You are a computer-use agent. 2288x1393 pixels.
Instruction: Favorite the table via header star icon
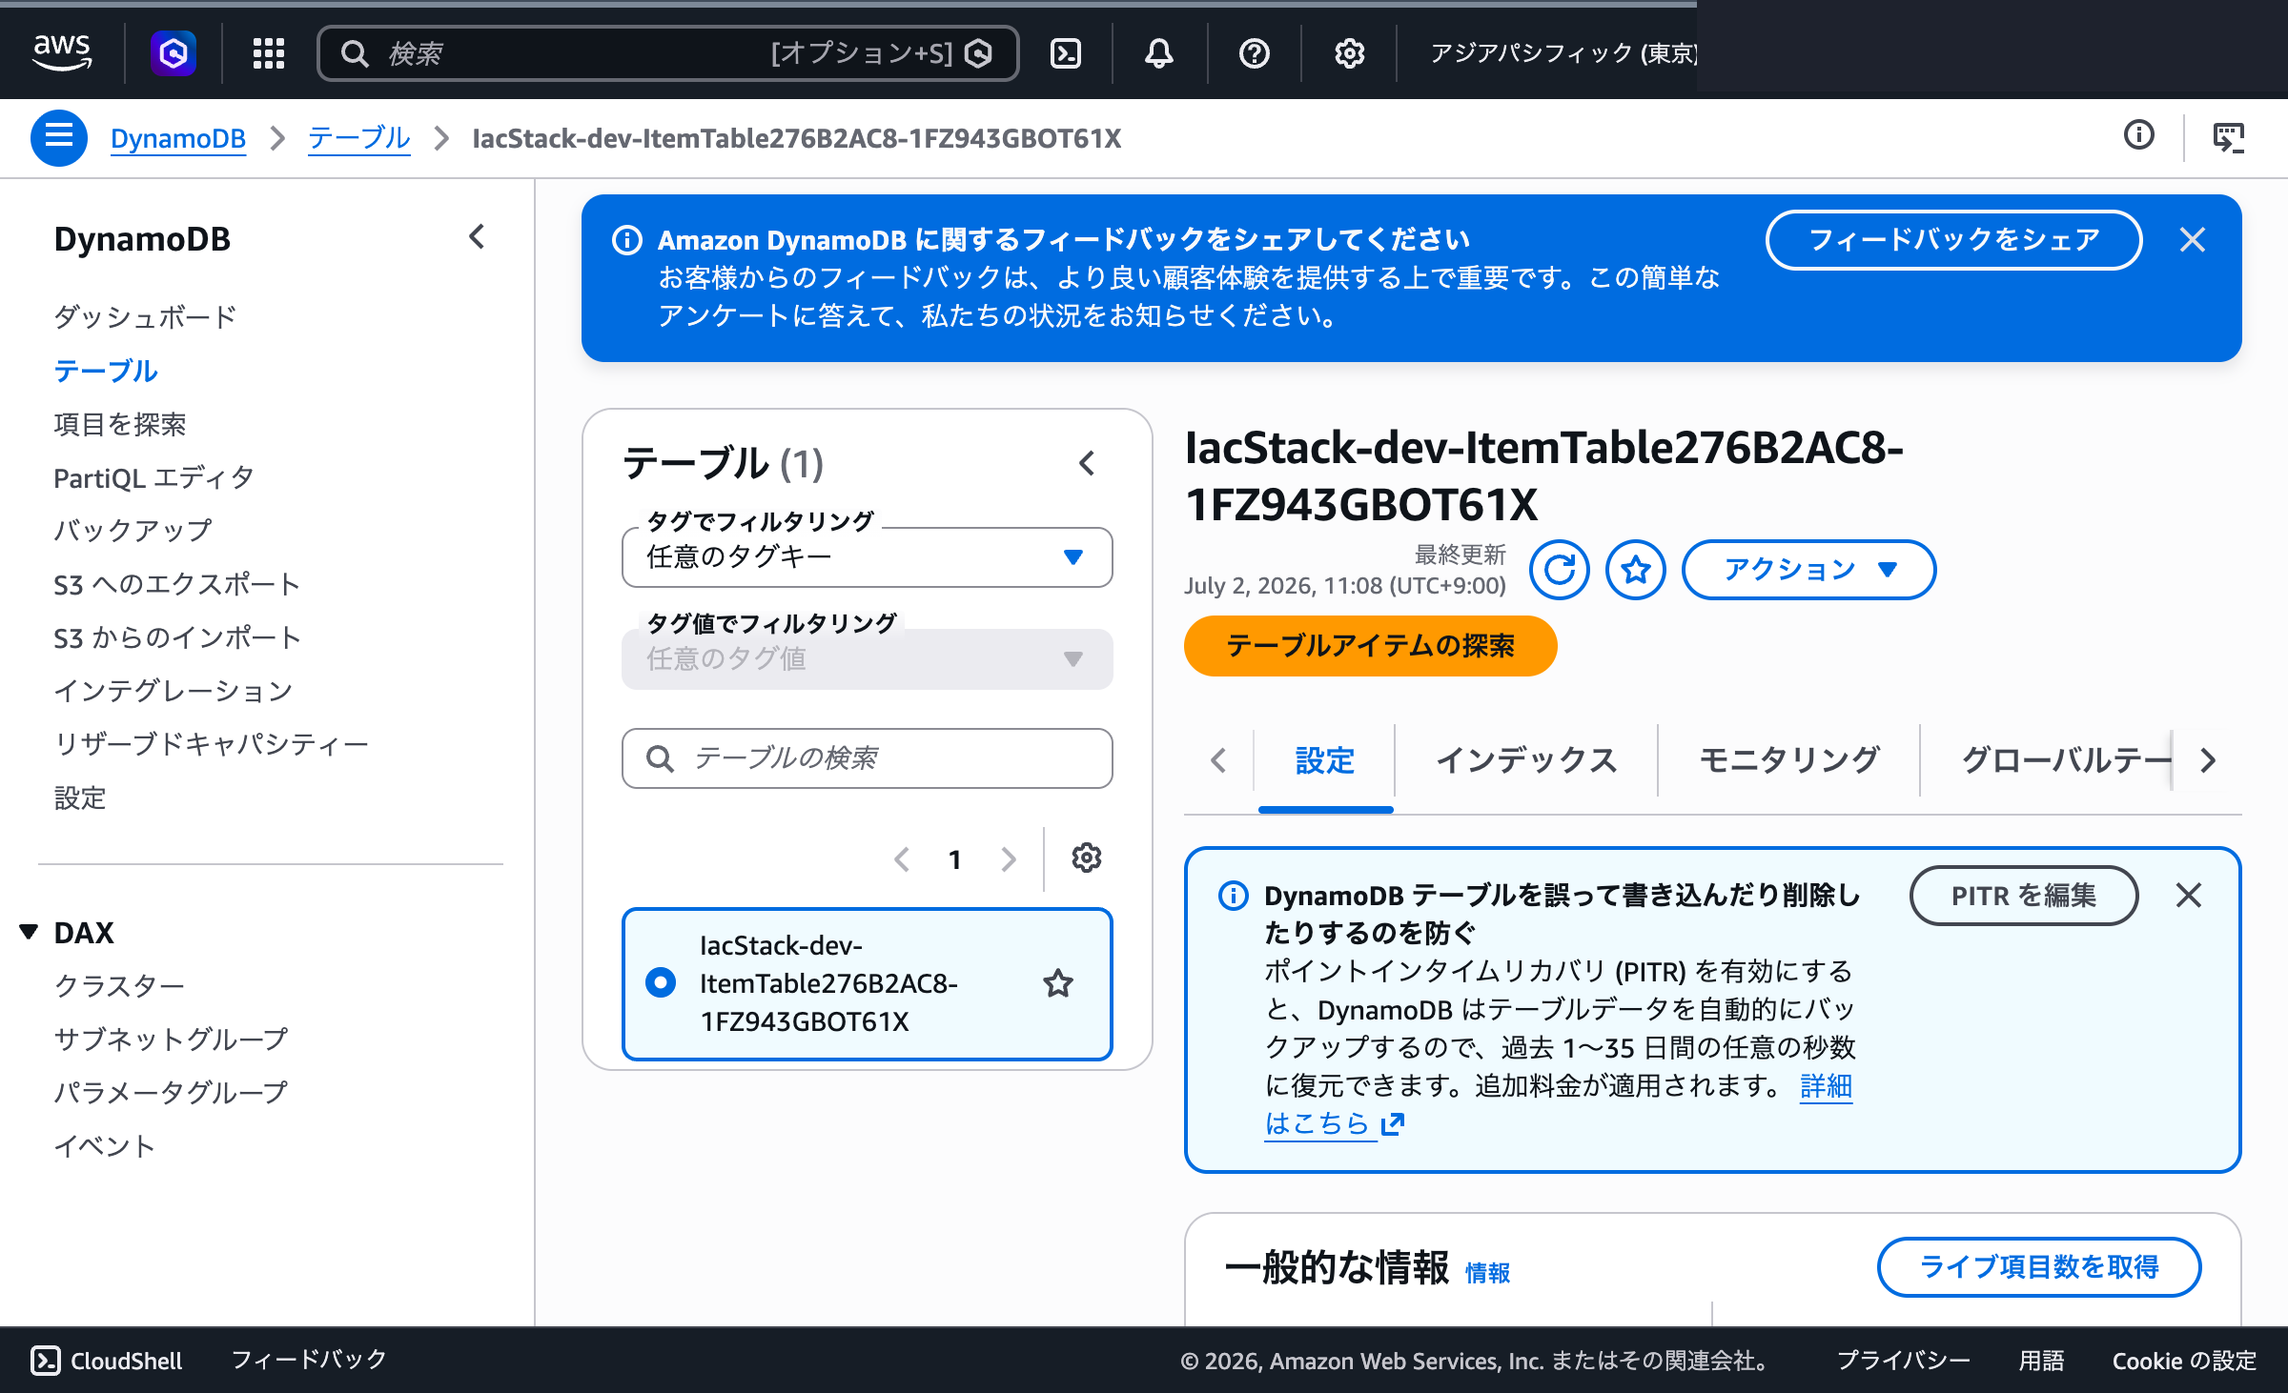1636,570
